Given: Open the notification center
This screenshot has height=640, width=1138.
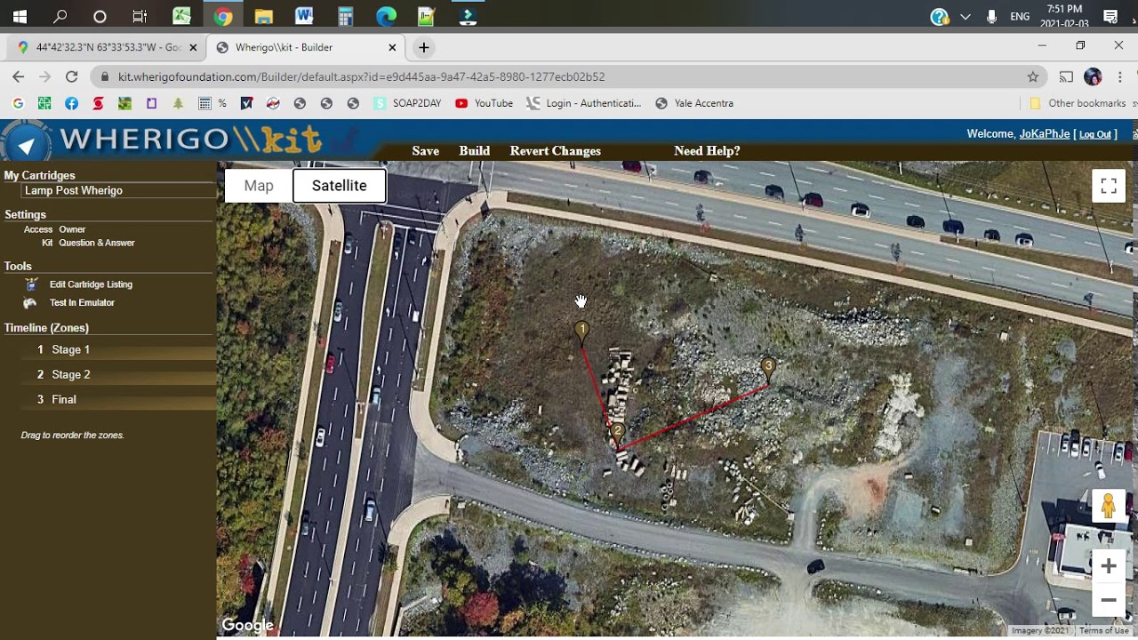Looking at the screenshot, I should tap(1110, 16).
